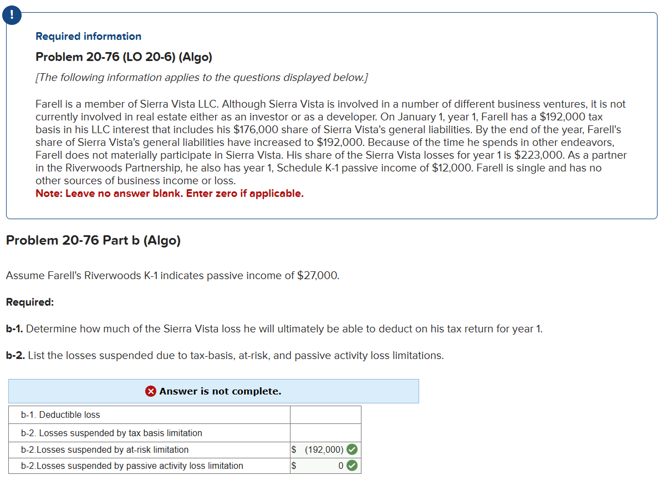662x490 pixels.
Task: Click the tax basis limitation answer field
Action: click(325, 433)
